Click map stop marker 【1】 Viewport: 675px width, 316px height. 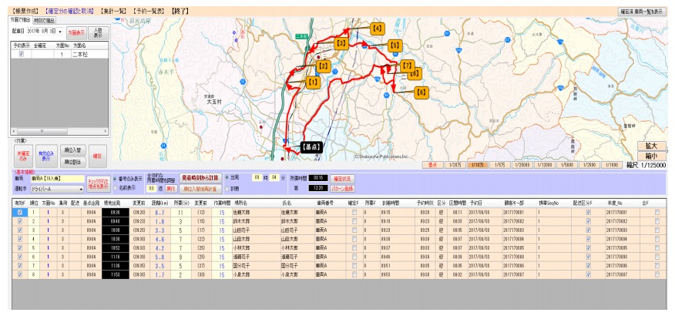pyautogui.click(x=314, y=82)
